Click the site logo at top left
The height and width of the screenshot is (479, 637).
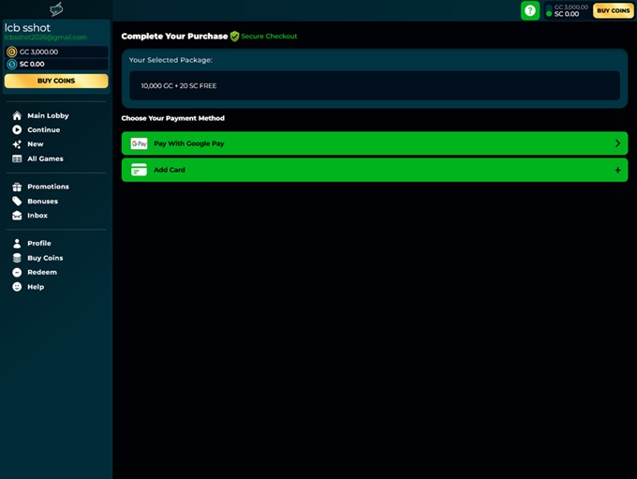56,9
